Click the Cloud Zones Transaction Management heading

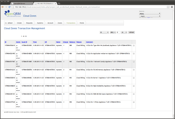pos(24,28)
